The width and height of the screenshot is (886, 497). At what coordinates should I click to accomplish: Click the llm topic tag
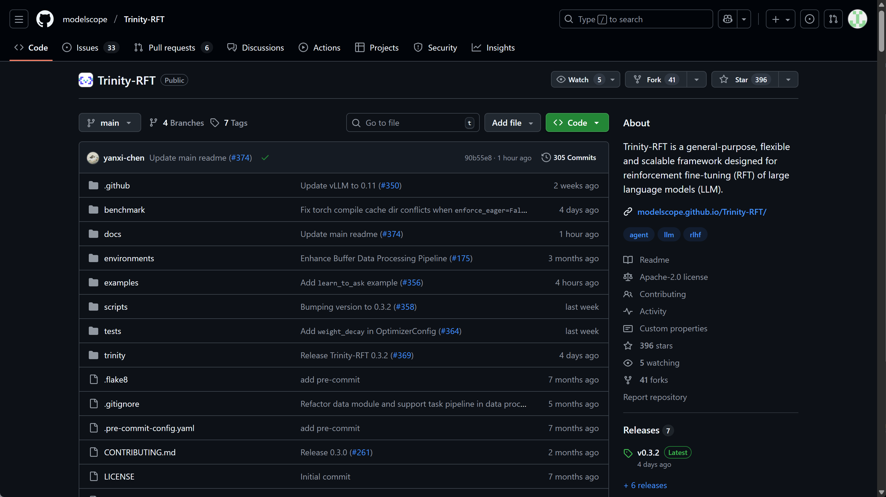pyautogui.click(x=668, y=235)
